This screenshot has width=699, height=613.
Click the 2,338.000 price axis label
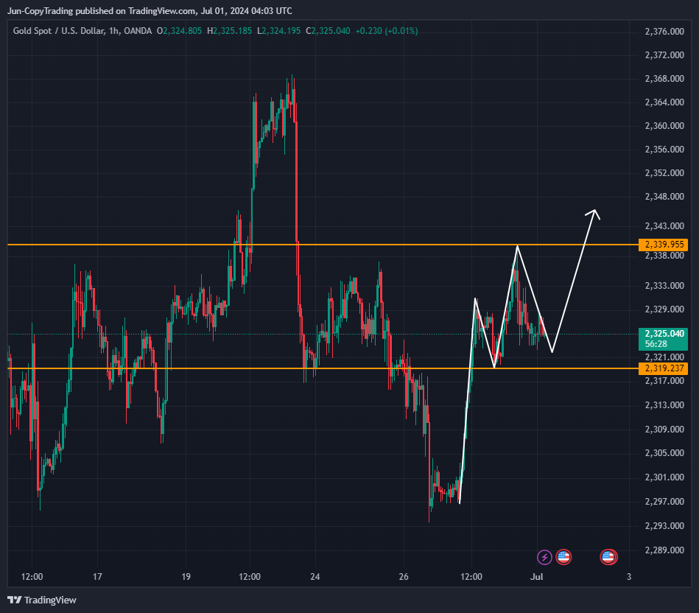(x=664, y=256)
